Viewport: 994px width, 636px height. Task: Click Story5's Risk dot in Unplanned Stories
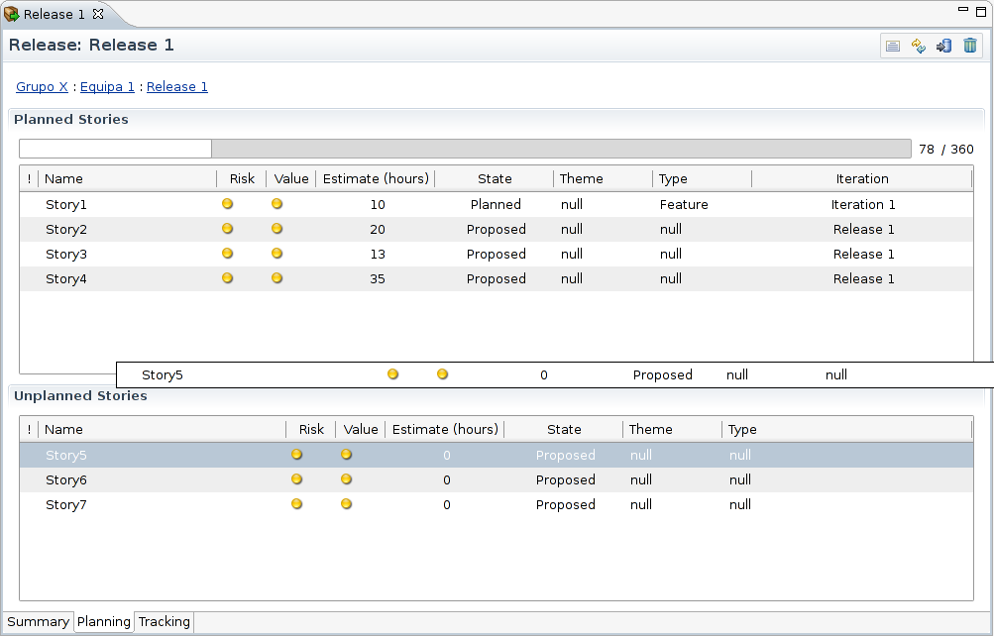point(296,454)
